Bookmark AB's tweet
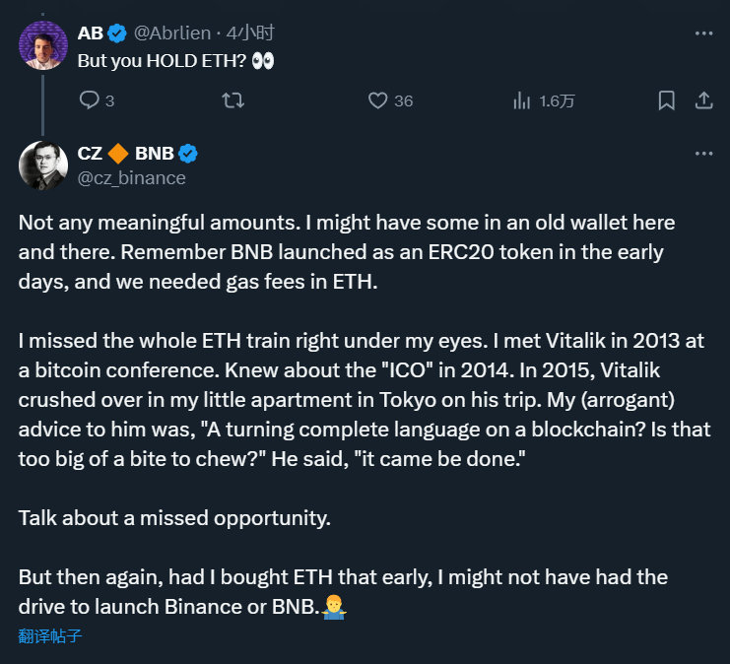The width and height of the screenshot is (730, 664). [666, 100]
